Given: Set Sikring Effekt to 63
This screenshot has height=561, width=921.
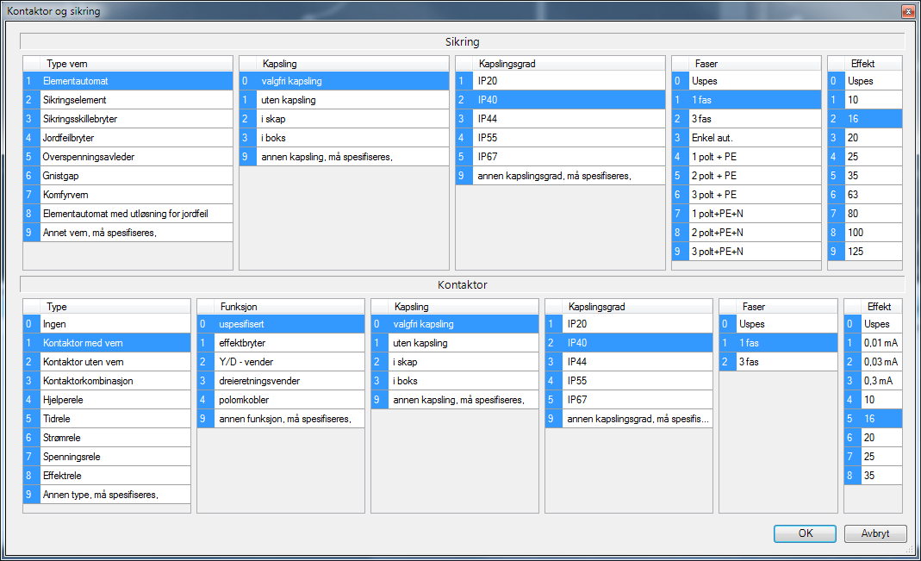Looking at the screenshot, I should tap(854, 195).
